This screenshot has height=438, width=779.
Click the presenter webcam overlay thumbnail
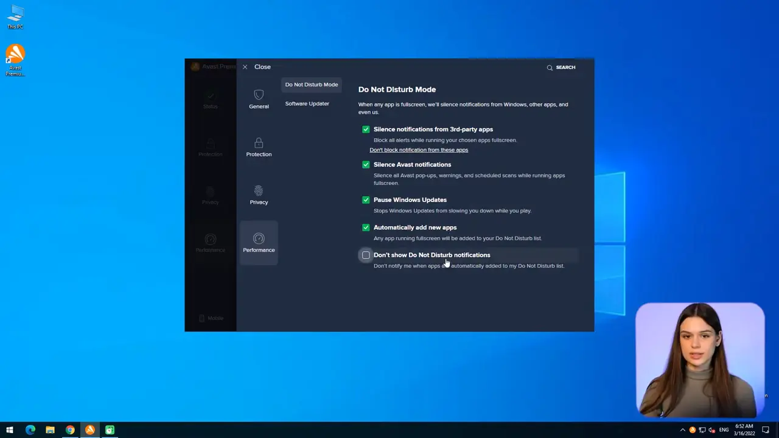tap(700, 359)
